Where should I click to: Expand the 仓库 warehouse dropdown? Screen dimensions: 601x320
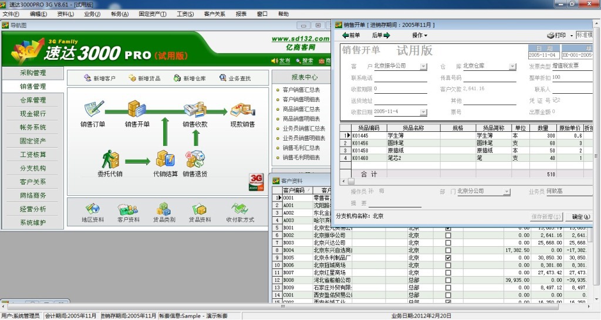point(512,67)
